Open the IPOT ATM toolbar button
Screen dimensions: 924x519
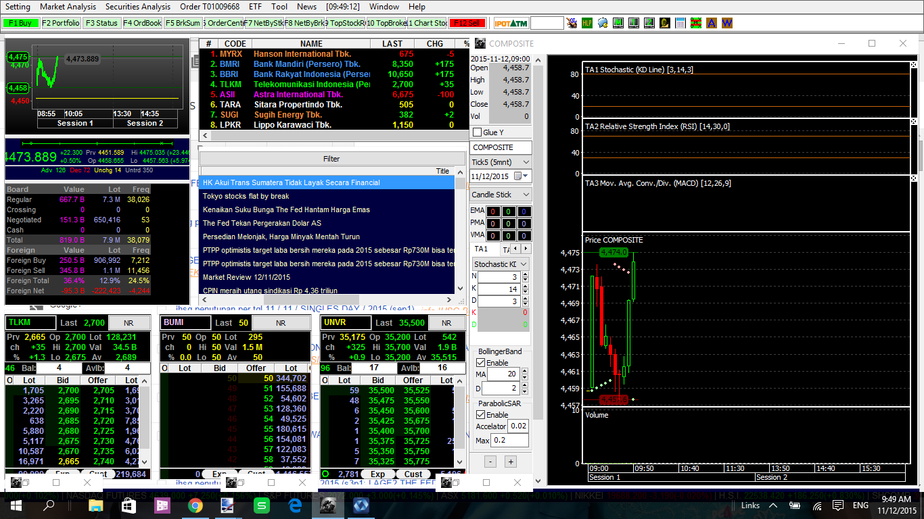click(x=511, y=23)
